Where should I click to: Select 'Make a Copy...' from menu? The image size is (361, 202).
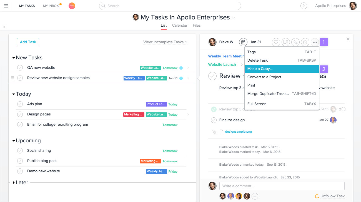281,69
